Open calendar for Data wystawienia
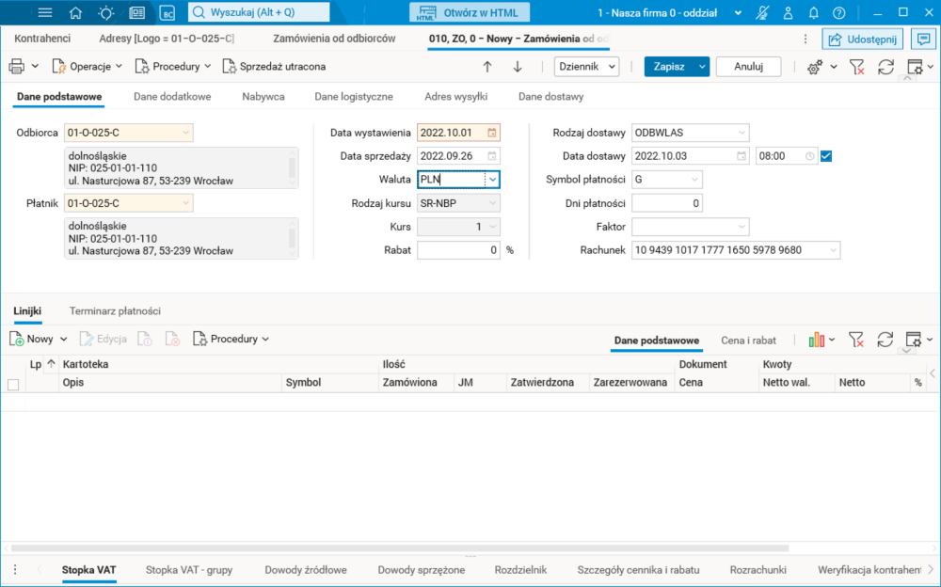The width and height of the screenshot is (941, 587). click(x=491, y=133)
